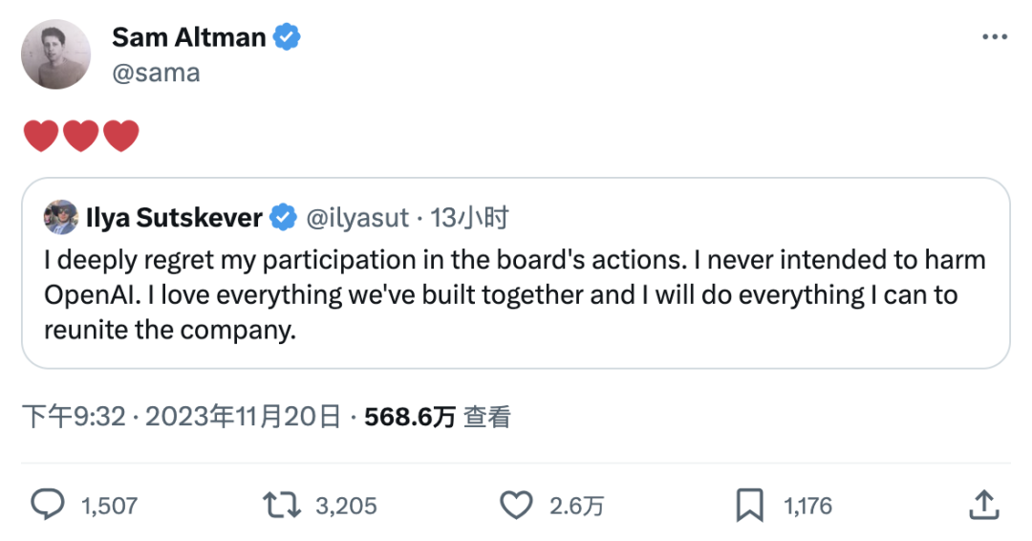The width and height of the screenshot is (1032, 541).
Task: Bookmark this tweet
Action: tap(750, 506)
